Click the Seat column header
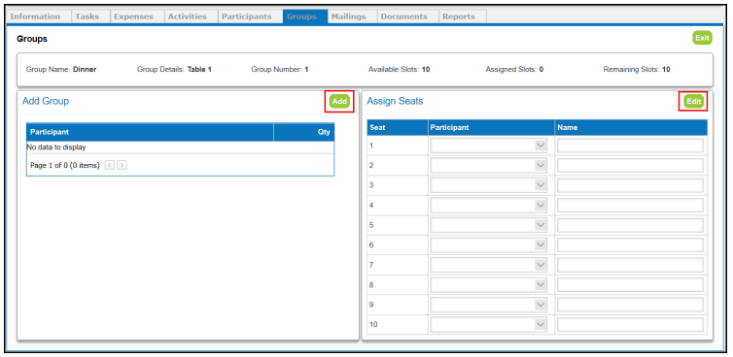This screenshot has width=733, height=357. pos(398,127)
